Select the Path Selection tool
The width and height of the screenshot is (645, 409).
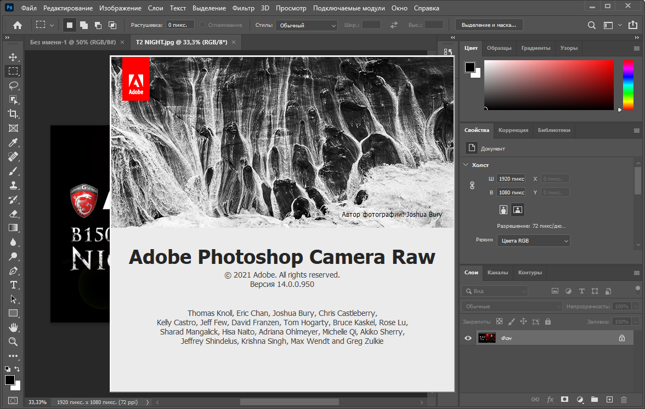pos(13,299)
